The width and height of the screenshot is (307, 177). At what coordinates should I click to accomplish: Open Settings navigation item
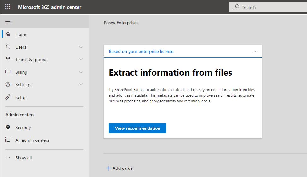[45, 85]
